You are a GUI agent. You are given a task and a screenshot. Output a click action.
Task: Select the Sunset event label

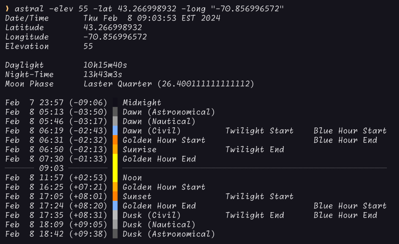click(137, 197)
